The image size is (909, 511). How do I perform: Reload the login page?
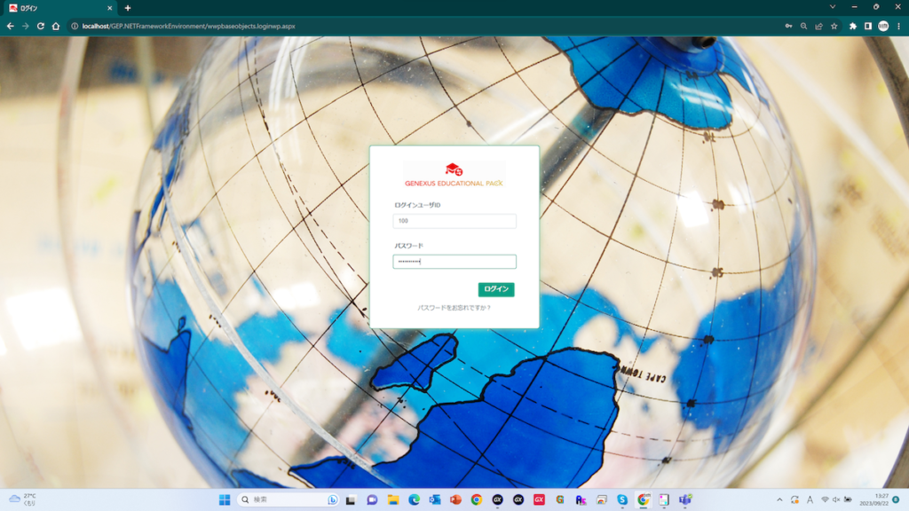coord(41,26)
